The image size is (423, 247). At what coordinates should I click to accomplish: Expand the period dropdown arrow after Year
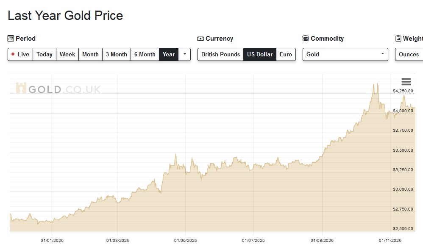pos(185,54)
